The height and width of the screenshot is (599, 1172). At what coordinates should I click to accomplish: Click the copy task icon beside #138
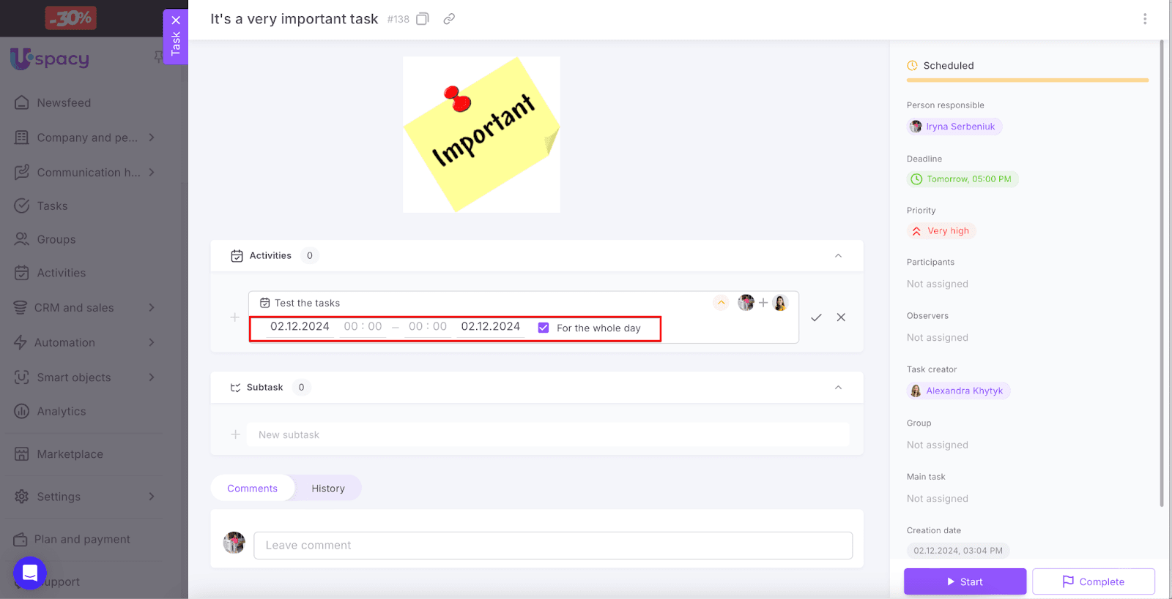[x=423, y=19]
